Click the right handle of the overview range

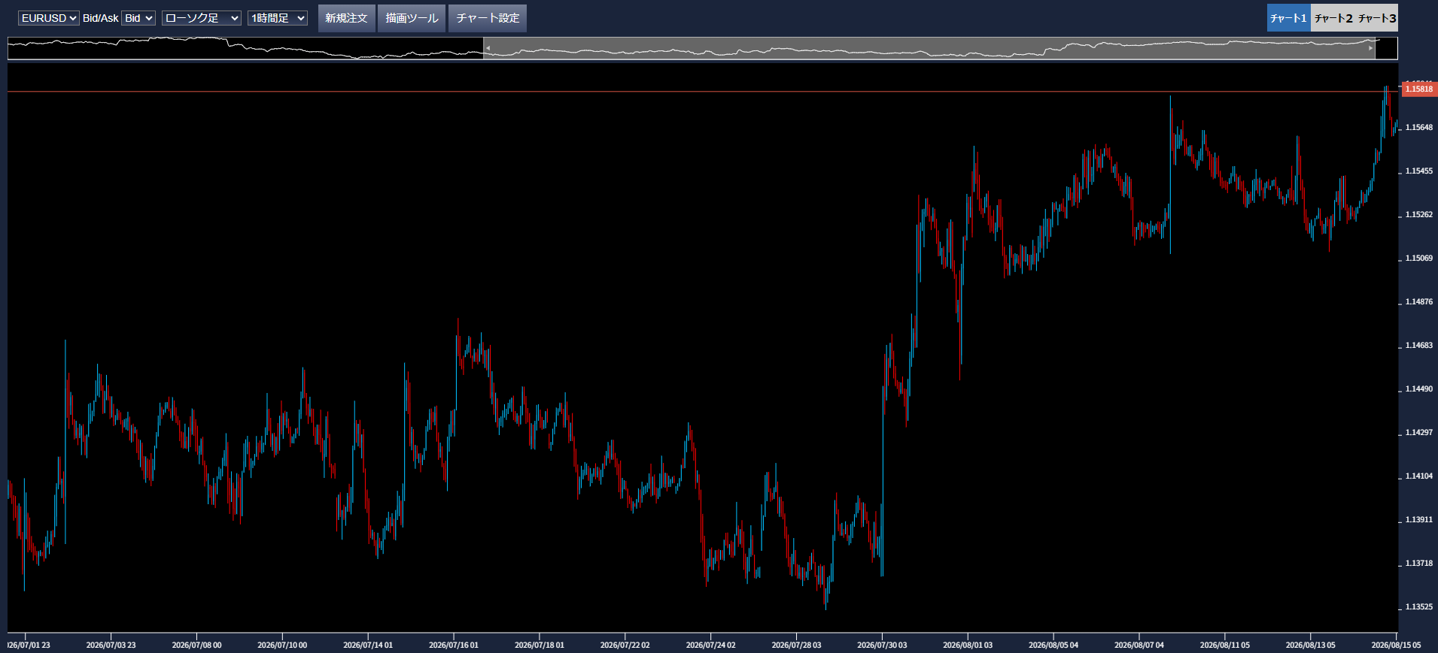[1371, 48]
